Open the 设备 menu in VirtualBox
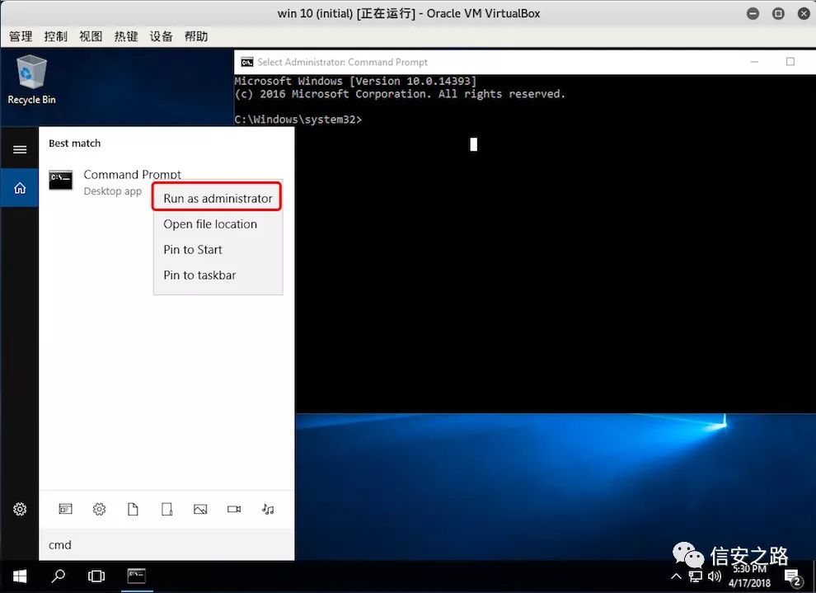 pos(161,36)
